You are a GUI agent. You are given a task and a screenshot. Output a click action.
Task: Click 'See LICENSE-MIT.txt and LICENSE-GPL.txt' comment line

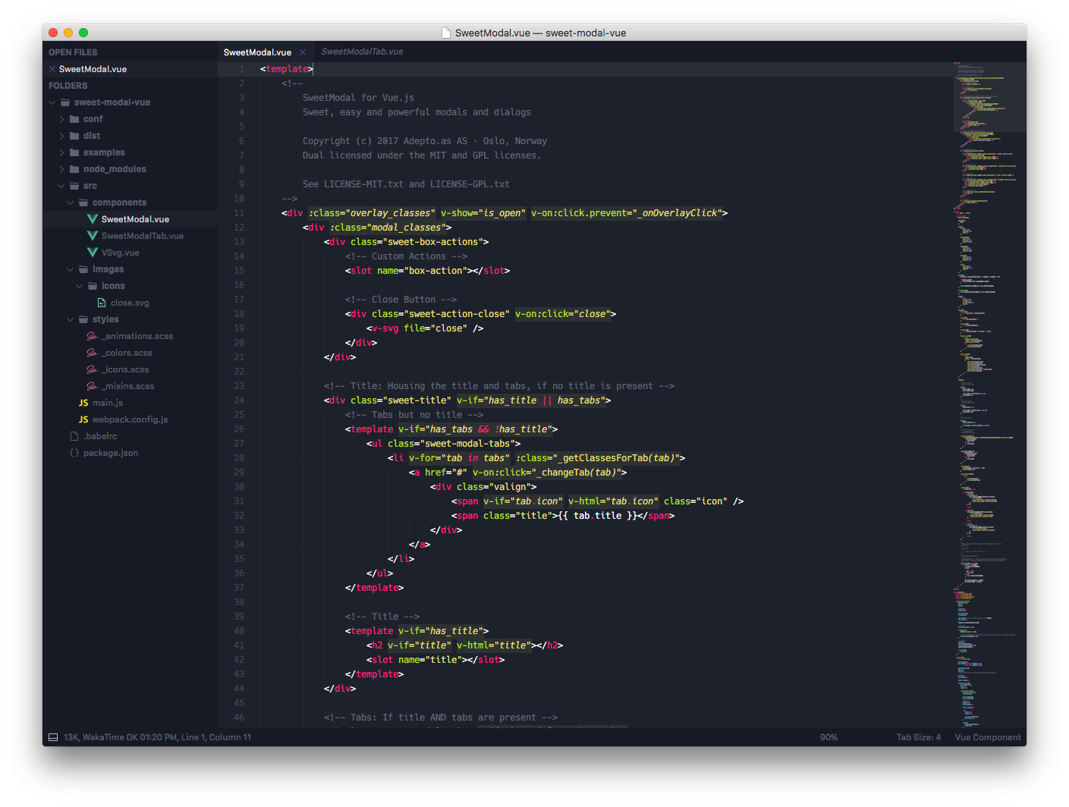406,184
